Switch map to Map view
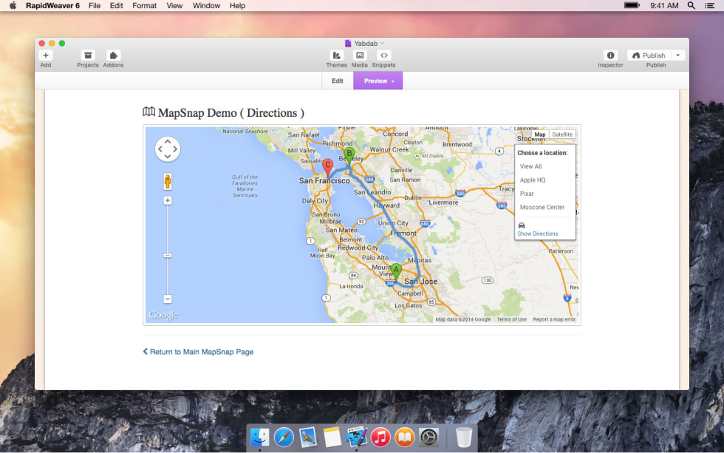 point(540,134)
